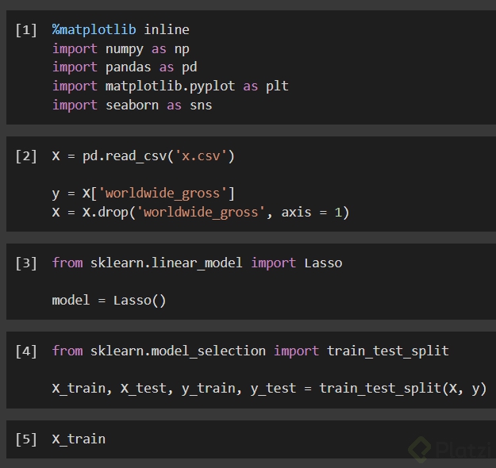Place cursor on the X.drop statement
This screenshot has width=496, height=468.
pyautogui.click(x=200, y=212)
